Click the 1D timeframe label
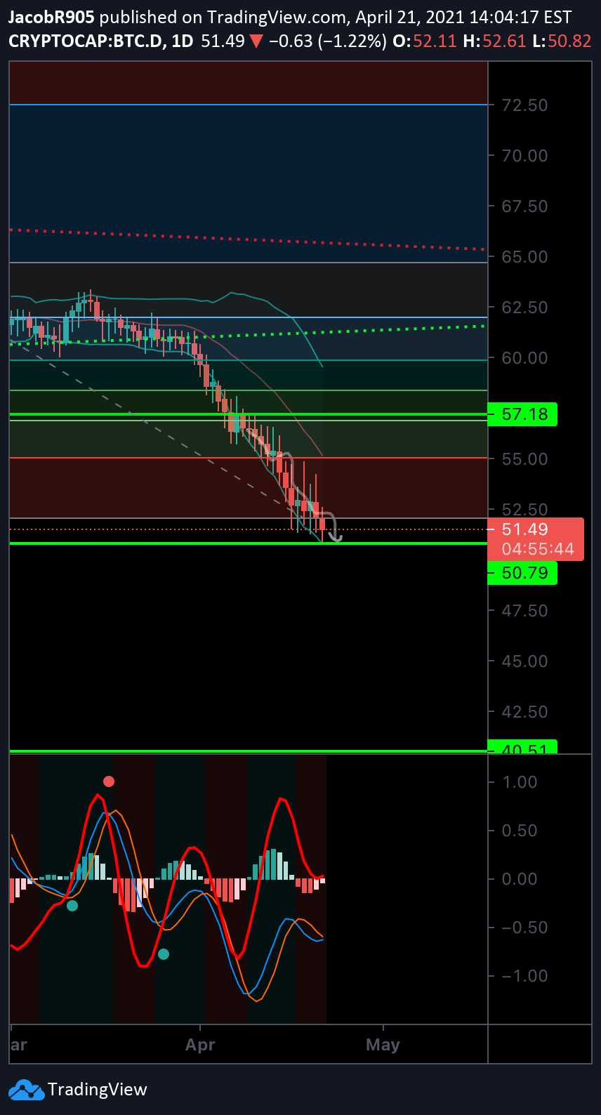 click(183, 41)
